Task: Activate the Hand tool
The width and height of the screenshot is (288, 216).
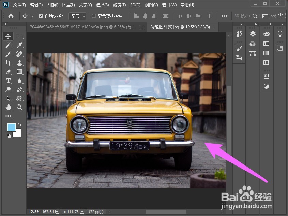Action: (x=8, y=107)
